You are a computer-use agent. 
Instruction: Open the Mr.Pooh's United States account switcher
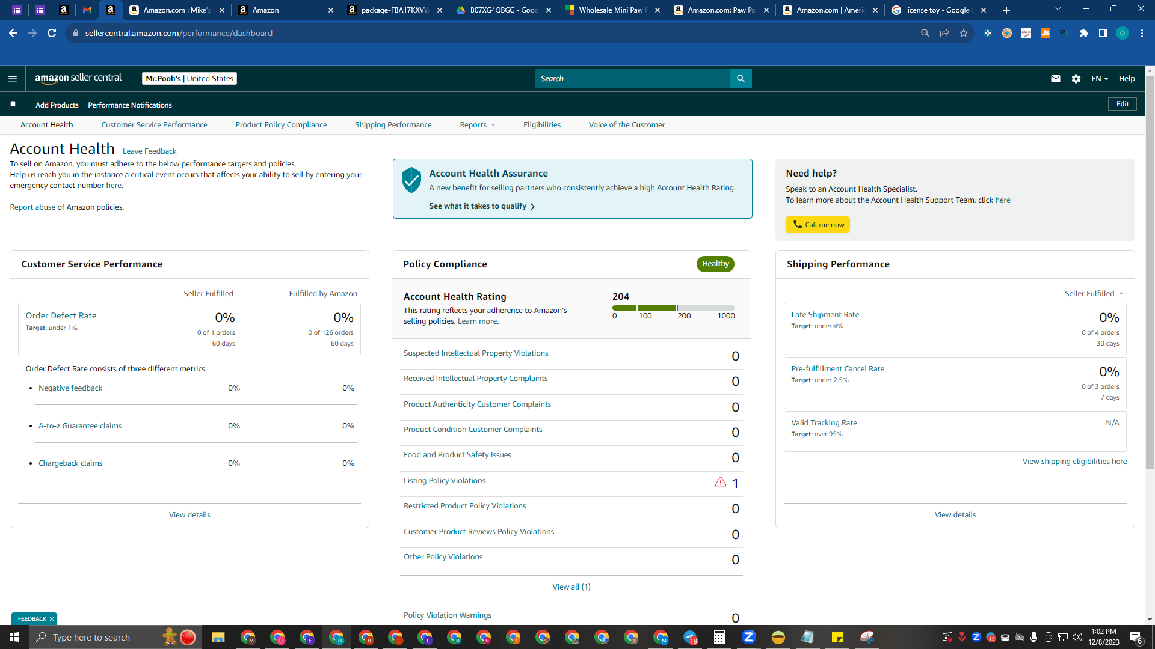tap(189, 79)
